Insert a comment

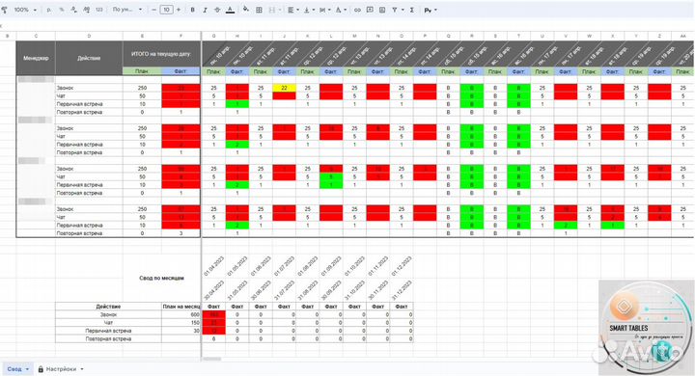[x=370, y=10]
